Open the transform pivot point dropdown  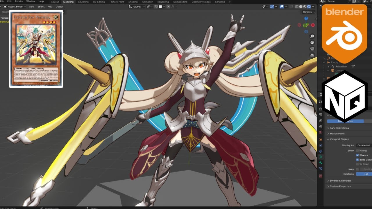point(150,6)
